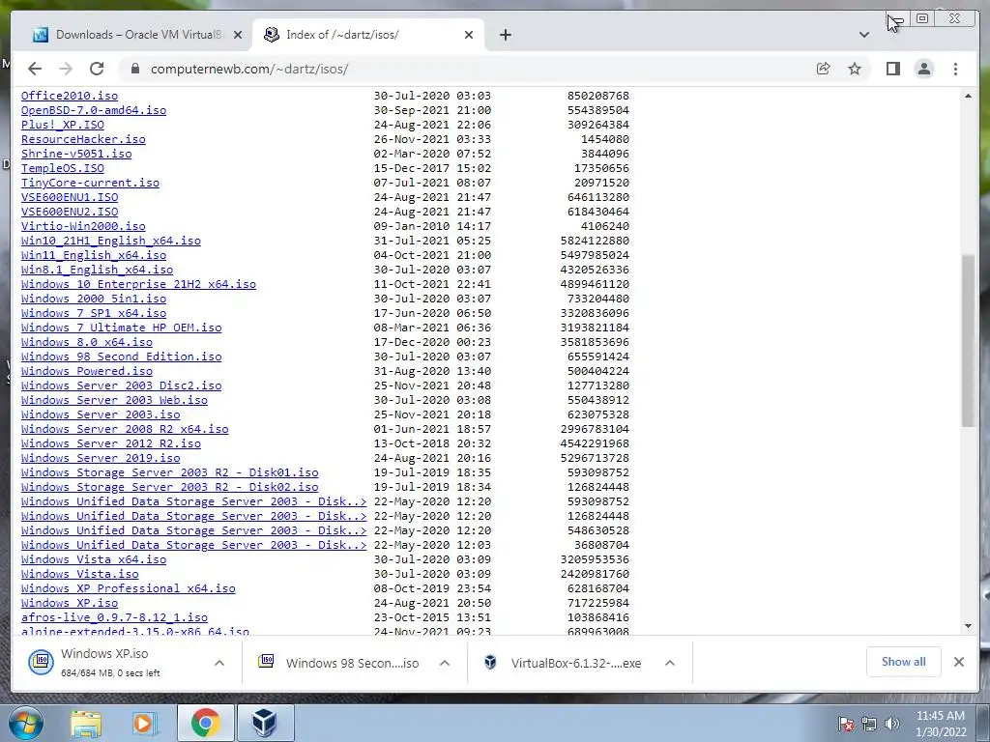This screenshot has width=990, height=742.
Task: Download Windows_10_Enterprise_21H2_x64.iso
Action: [x=139, y=285]
